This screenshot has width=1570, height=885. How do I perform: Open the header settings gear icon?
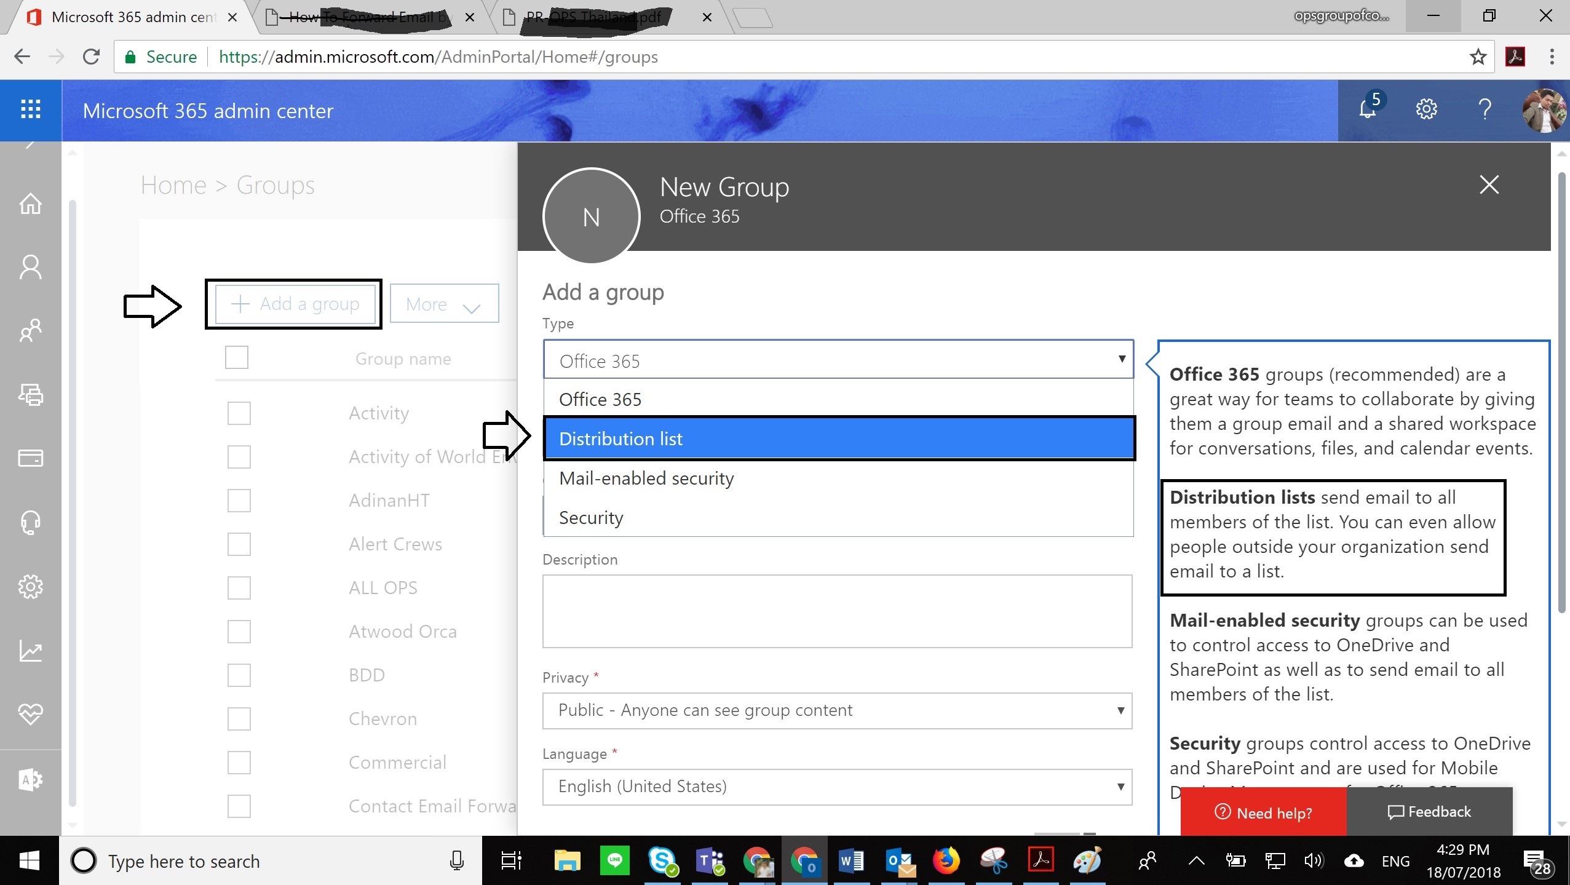coord(1426,109)
